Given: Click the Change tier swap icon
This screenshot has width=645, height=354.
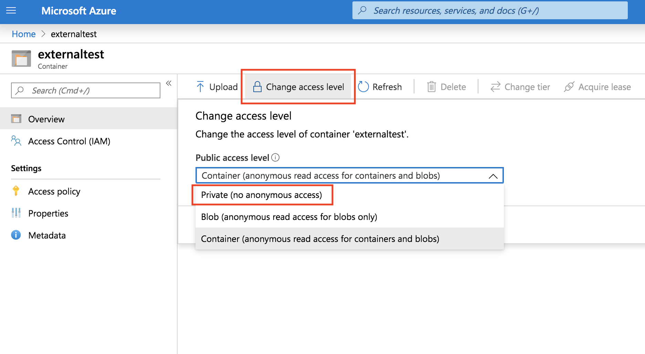Looking at the screenshot, I should click(495, 87).
